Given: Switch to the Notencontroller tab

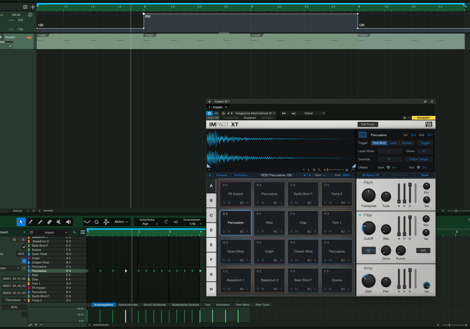Looking at the screenshot, I should pyautogui.click(x=128, y=305).
